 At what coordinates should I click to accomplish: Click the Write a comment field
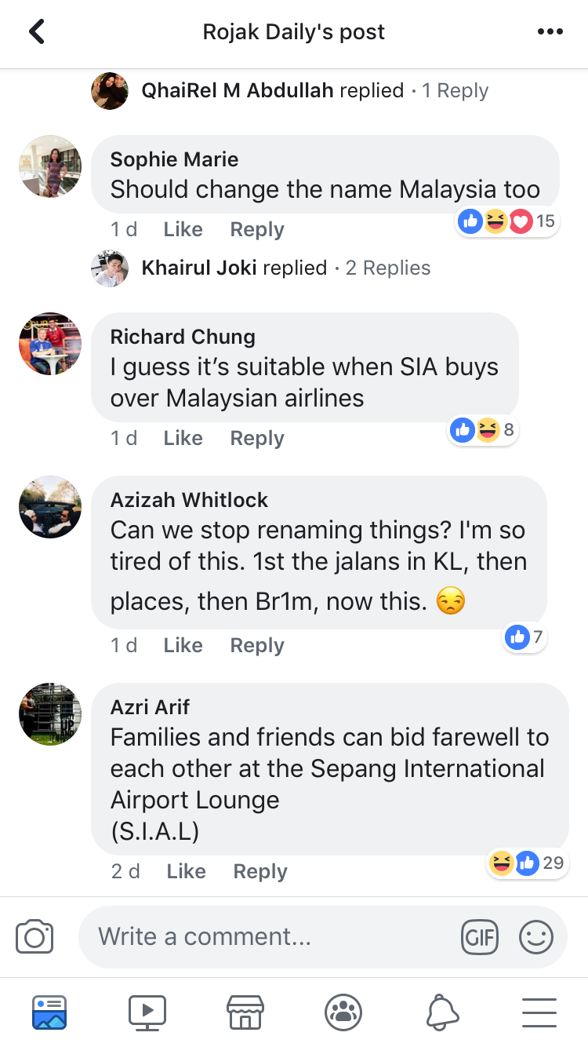[235, 936]
